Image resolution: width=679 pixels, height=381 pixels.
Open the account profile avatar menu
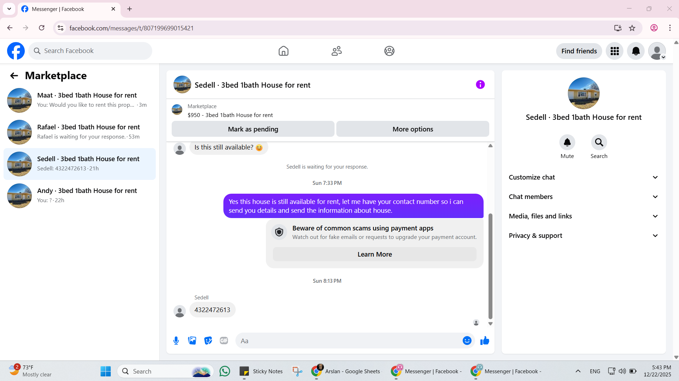coord(657,51)
